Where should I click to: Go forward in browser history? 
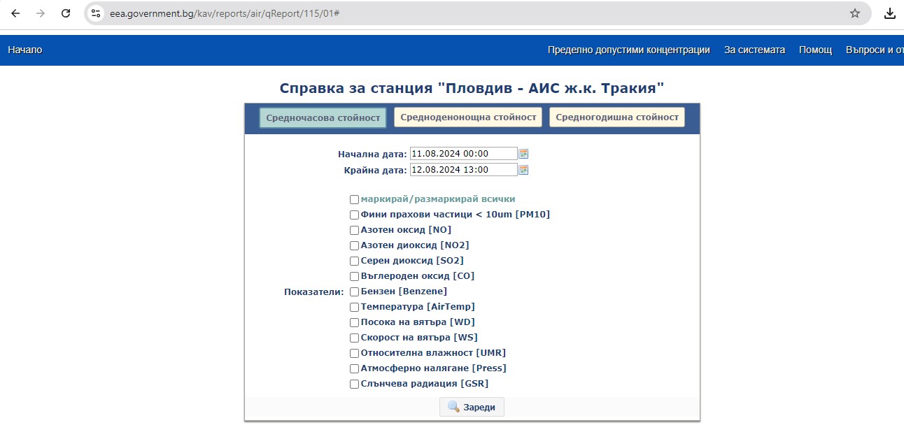(x=41, y=13)
